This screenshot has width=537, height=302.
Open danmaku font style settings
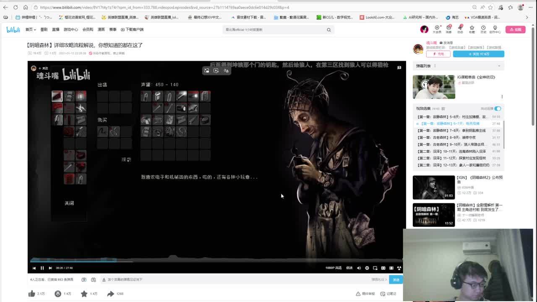tap(104, 279)
